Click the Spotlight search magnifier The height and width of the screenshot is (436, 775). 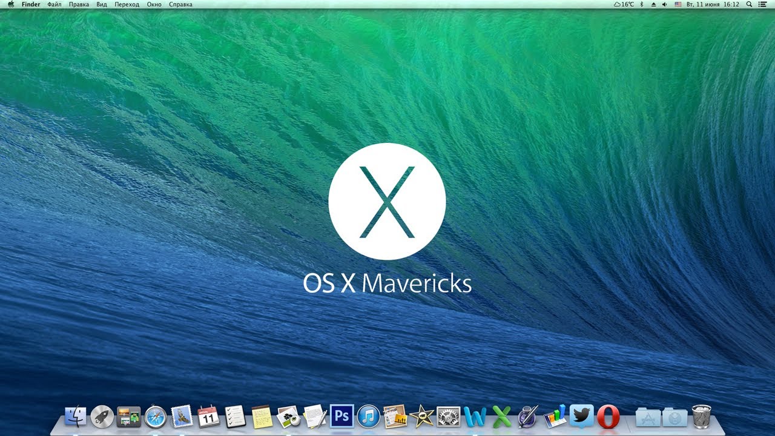pos(750,4)
